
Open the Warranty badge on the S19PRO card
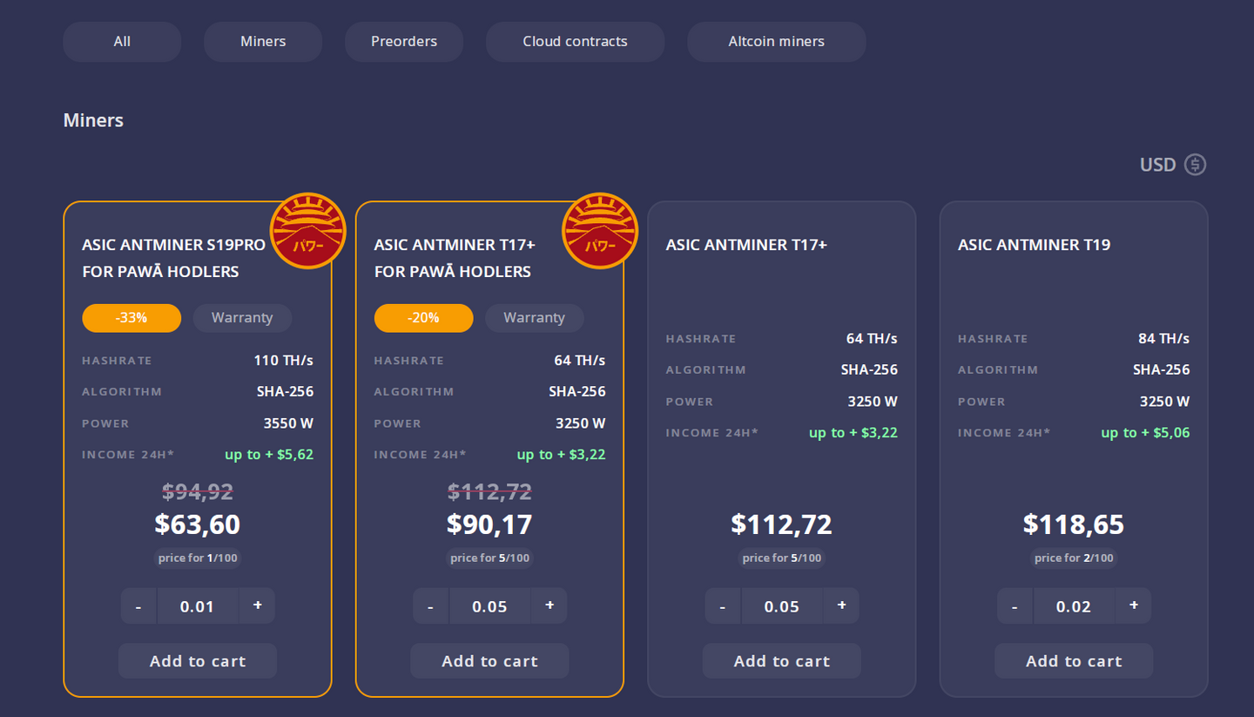[242, 318]
